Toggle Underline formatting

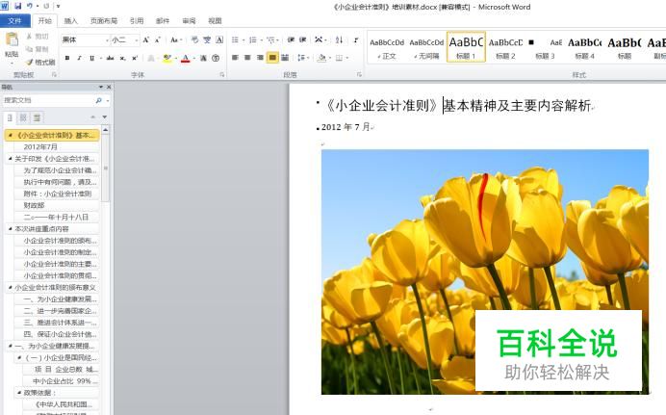click(91, 58)
